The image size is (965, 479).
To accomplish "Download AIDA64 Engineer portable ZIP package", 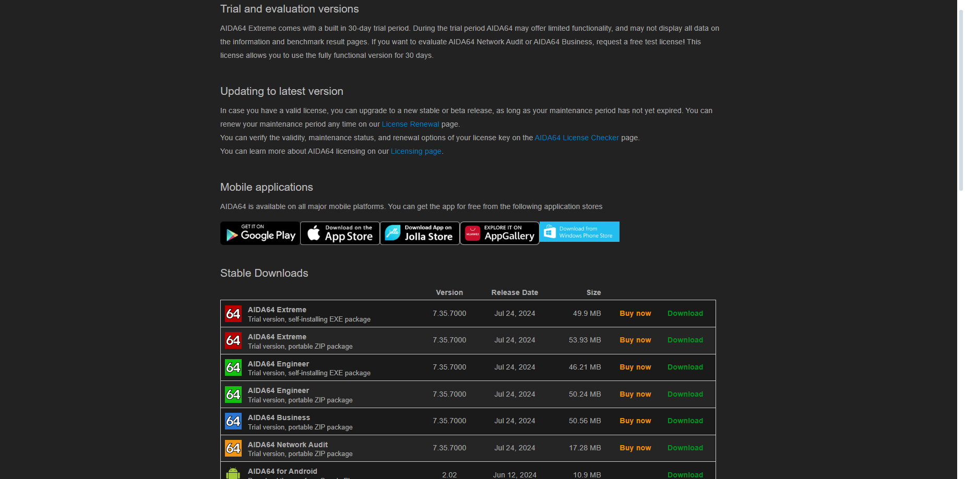I will point(685,394).
